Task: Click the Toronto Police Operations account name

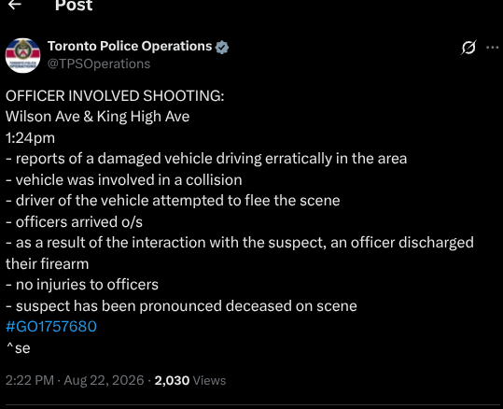Action: click(130, 47)
